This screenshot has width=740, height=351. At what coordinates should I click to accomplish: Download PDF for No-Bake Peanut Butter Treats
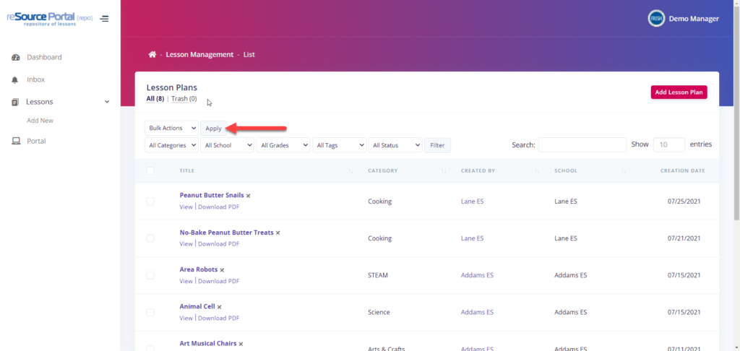pos(218,244)
